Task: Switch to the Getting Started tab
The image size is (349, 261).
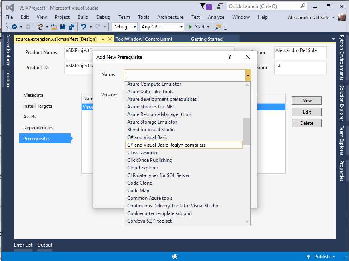Action: 207,39
